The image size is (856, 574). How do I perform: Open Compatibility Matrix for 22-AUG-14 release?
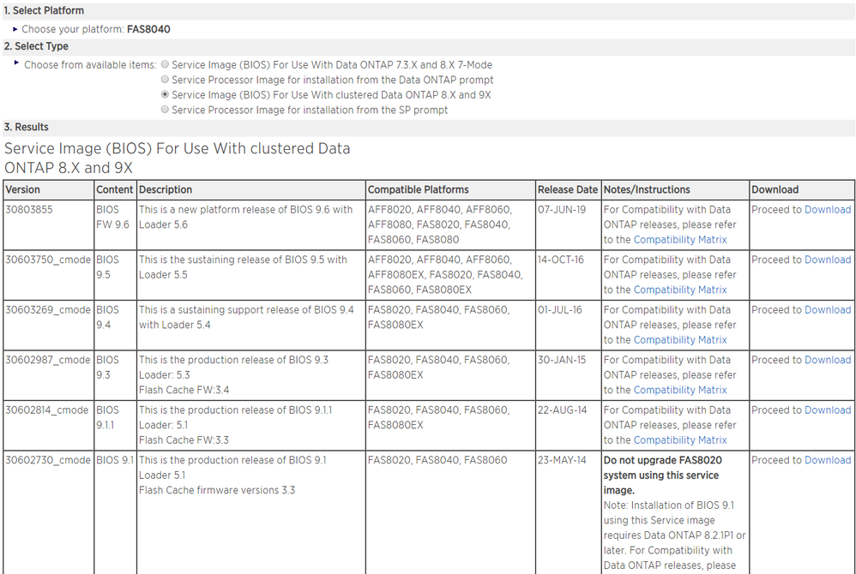pos(679,440)
